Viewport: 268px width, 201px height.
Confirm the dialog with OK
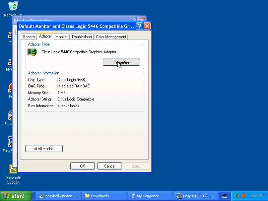(82, 166)
